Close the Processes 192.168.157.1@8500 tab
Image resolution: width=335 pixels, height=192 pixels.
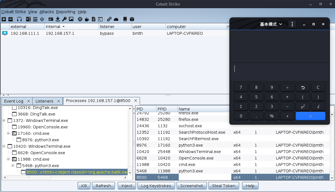coord(135,101)
